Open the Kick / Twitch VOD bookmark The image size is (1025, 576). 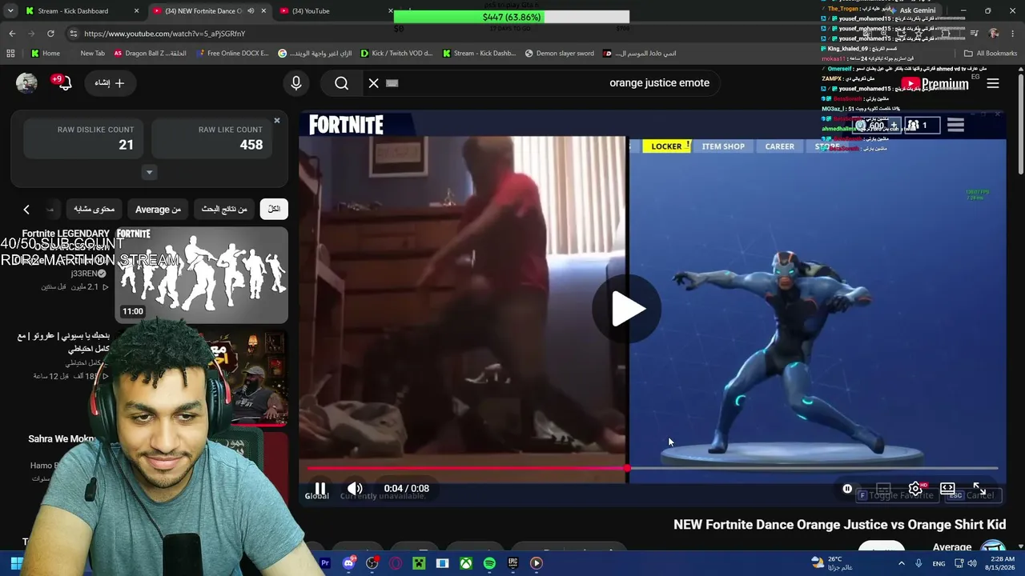click(396, 54)
